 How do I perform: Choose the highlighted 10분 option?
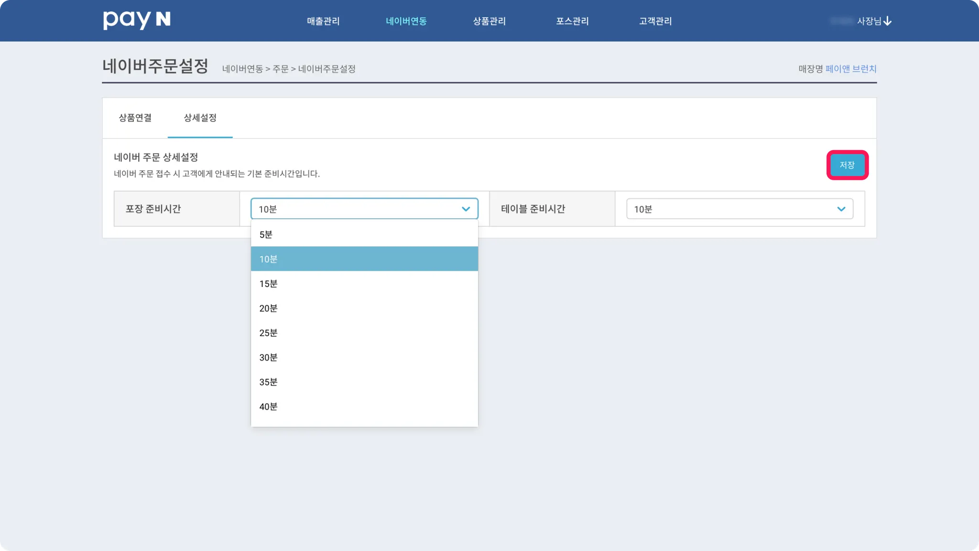tap(364, 259)
